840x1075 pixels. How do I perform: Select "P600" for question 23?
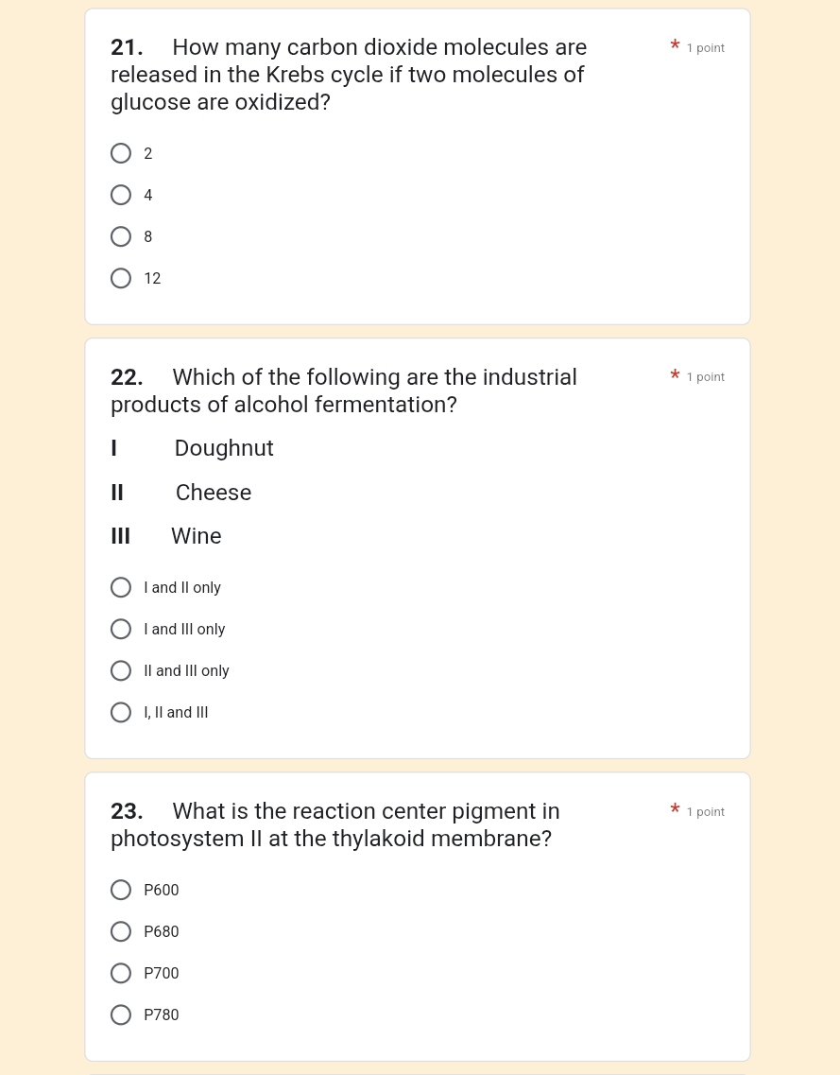(x=121, y=890)
